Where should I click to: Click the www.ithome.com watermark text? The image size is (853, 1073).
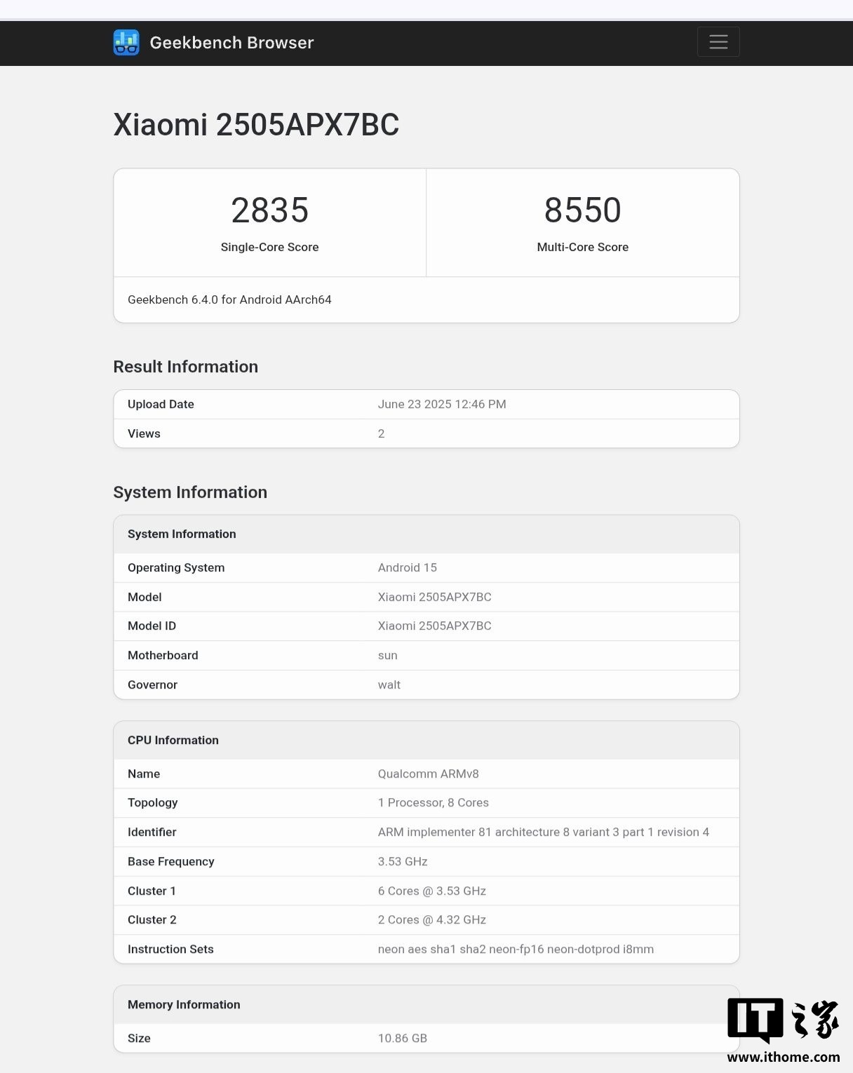[x=783, y=1057]
